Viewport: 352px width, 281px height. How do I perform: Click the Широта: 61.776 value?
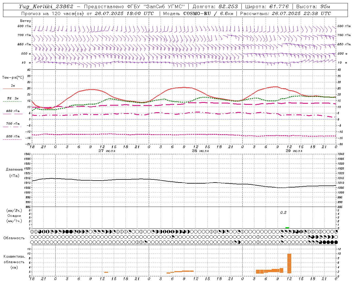[x=267, y=7]
